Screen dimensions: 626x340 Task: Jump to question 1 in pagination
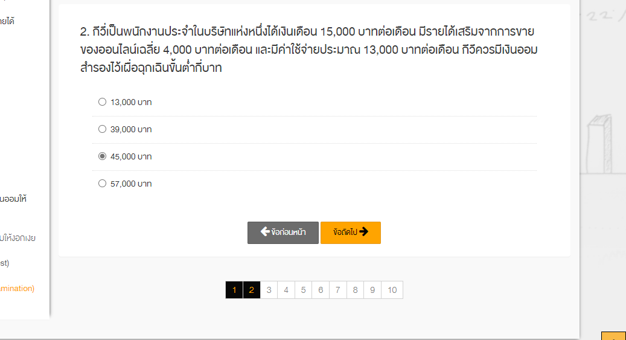tap(234, 290)
